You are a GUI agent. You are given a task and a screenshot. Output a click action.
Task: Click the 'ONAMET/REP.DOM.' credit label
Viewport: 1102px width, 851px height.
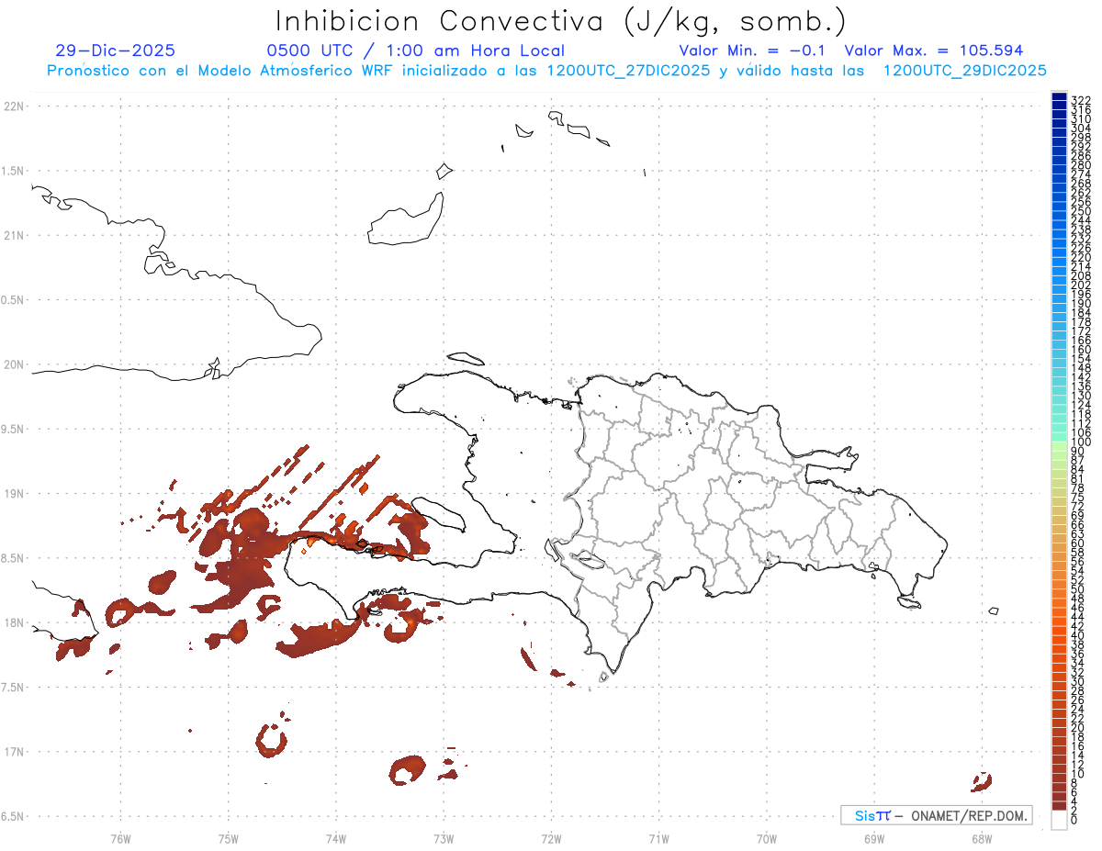969,815
